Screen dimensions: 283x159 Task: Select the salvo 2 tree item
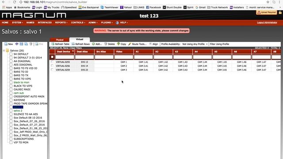pyautogui.click(x=18, y=110)
